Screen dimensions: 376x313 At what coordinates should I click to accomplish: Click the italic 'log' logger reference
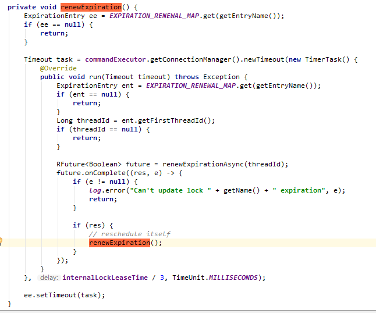[x=95, y=190]
